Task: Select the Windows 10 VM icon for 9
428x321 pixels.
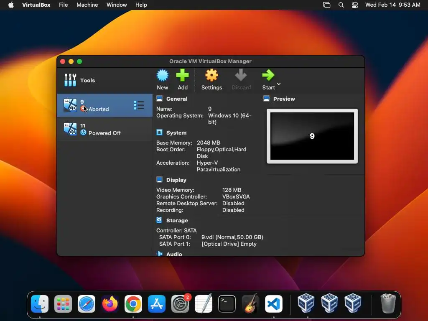Action: click(70, 105)
